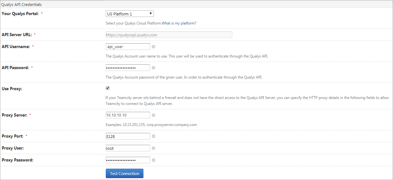This screenshot has width=393, height=180.
Task: Click the 'If your Teamcity server sits behind' description
Action: pos(247,101)
